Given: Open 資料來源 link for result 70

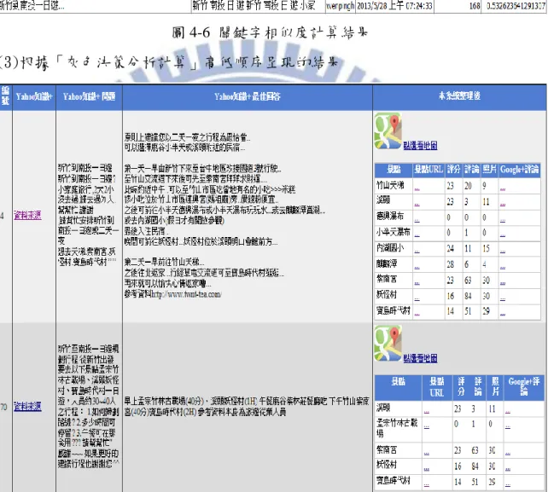Looking at the screenshot, I should click(27, 407).
